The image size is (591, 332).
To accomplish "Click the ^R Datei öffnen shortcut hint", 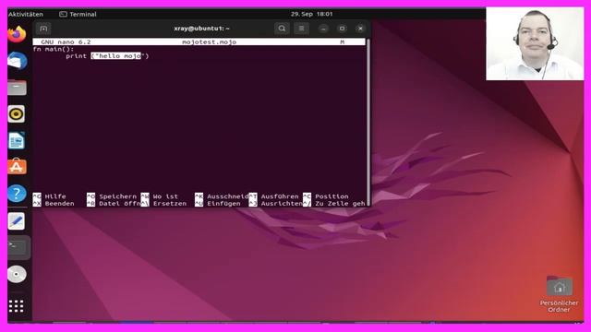I will (x=114, y=204).
